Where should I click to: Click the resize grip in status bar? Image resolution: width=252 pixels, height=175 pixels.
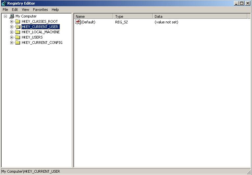[249, 172]
